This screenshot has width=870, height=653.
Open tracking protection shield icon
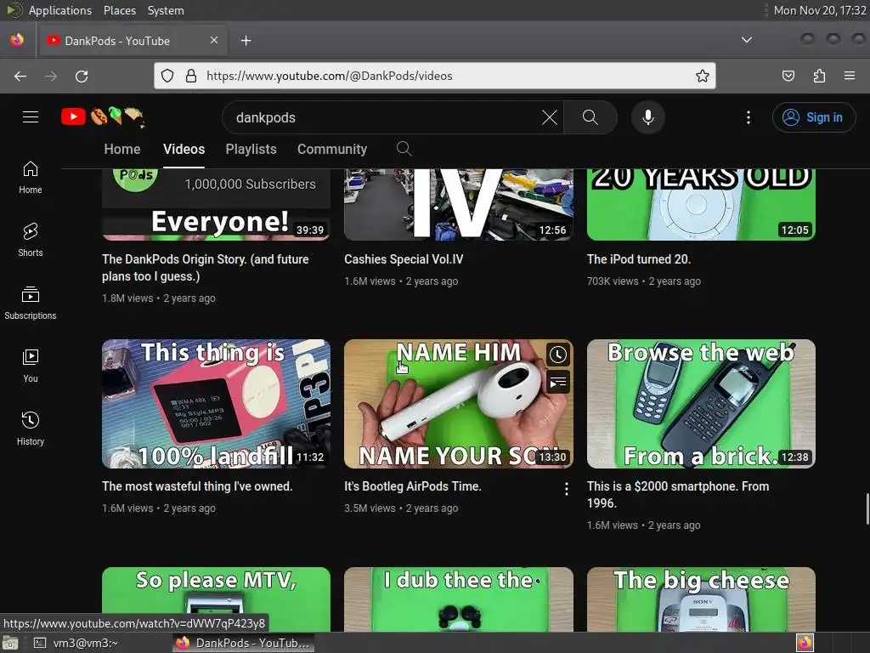pos(167,76)
